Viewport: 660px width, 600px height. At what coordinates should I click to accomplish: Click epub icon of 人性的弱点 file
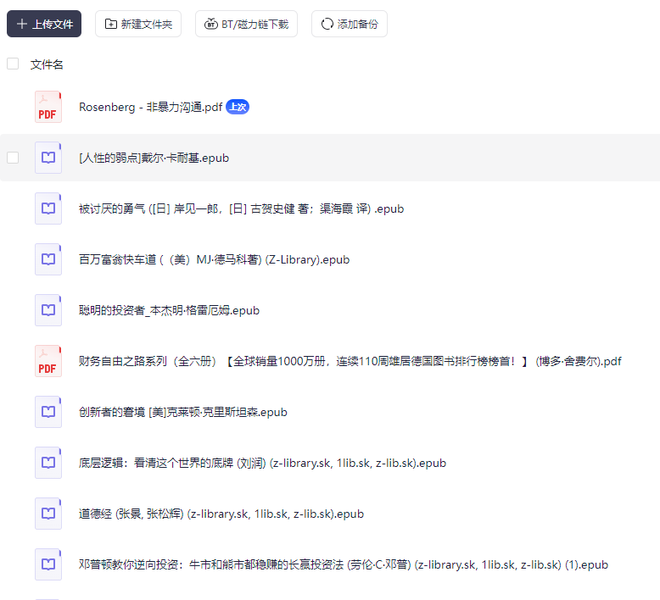(48, 158)
